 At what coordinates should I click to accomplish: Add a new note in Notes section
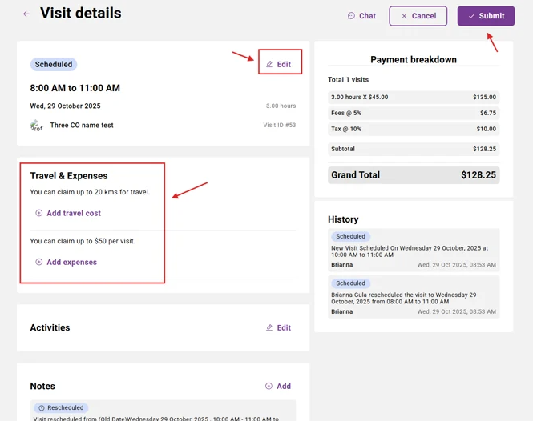tap(278, 386)
